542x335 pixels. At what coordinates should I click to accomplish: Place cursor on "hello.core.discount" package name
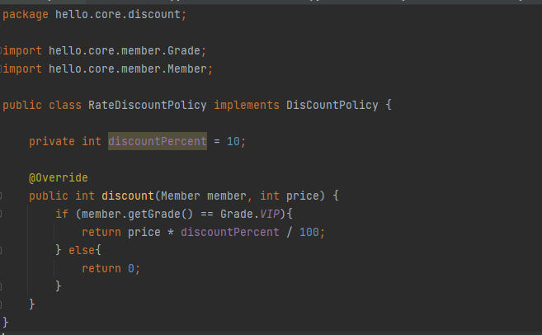pos(118,15)
